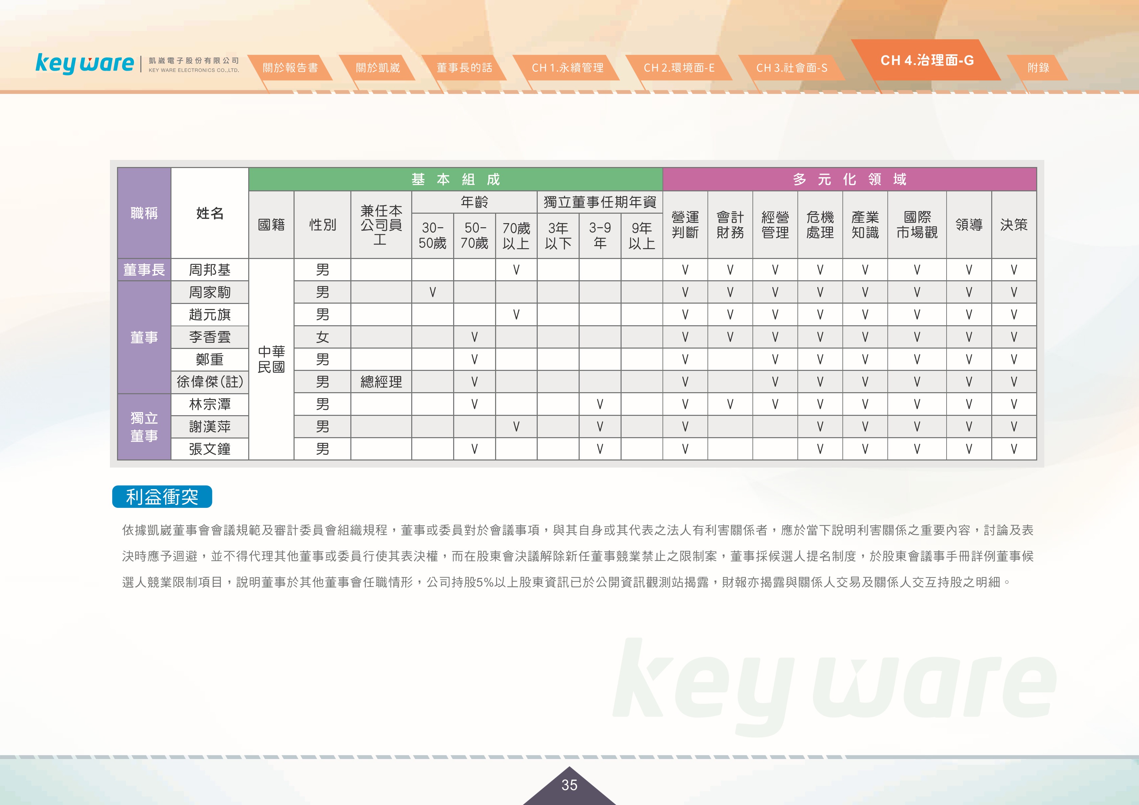Image resolution: width=1139 pixels, height=805 pixels.
Task: Switch to the CH 3.社會面-S tab
Action: [791, 68]
